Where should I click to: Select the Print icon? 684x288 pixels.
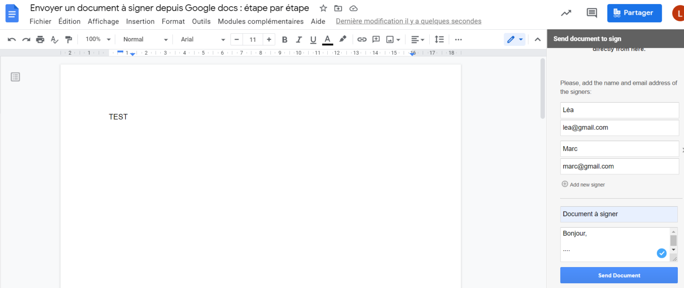tap(40, 39)
